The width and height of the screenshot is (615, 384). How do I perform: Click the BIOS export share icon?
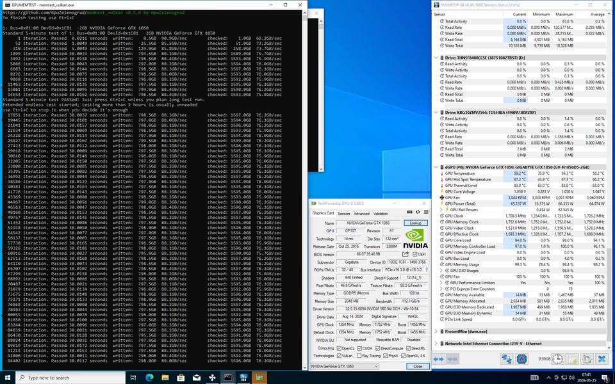405,254
